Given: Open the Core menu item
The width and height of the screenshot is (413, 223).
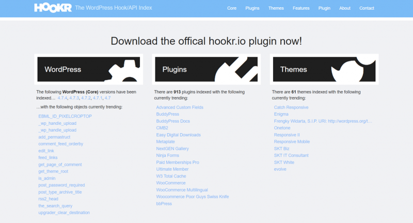Looking at the screenshot, I should (232, 8).
